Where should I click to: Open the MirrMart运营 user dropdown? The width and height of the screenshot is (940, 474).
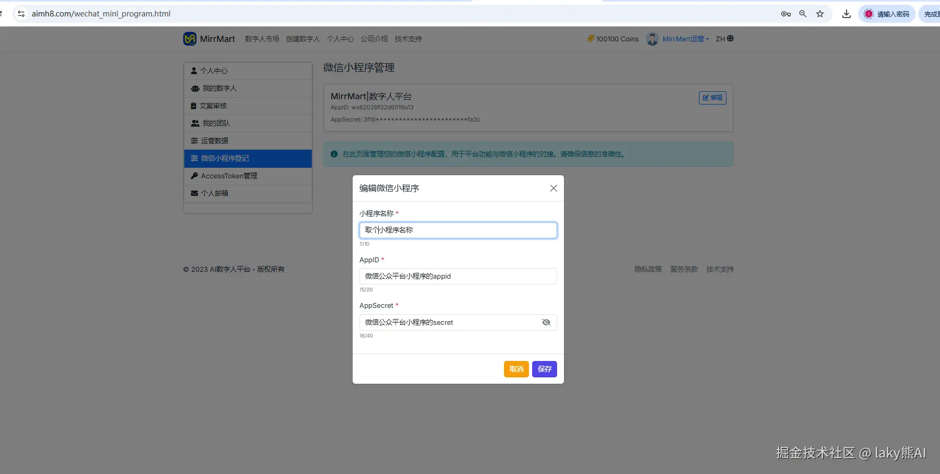pos(686,39)
